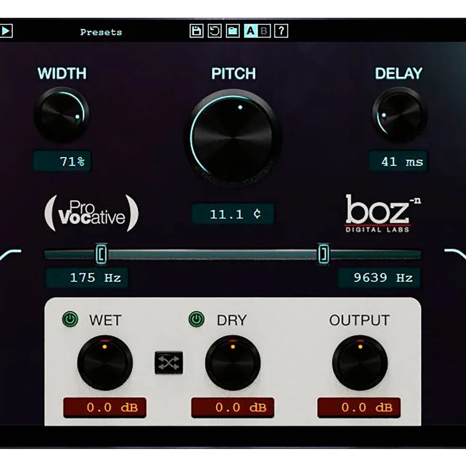Click the 9639 Hz frequency field
The height and width of the screenshot is (467, 466).
pyautogui.click(x=379, y=277)
